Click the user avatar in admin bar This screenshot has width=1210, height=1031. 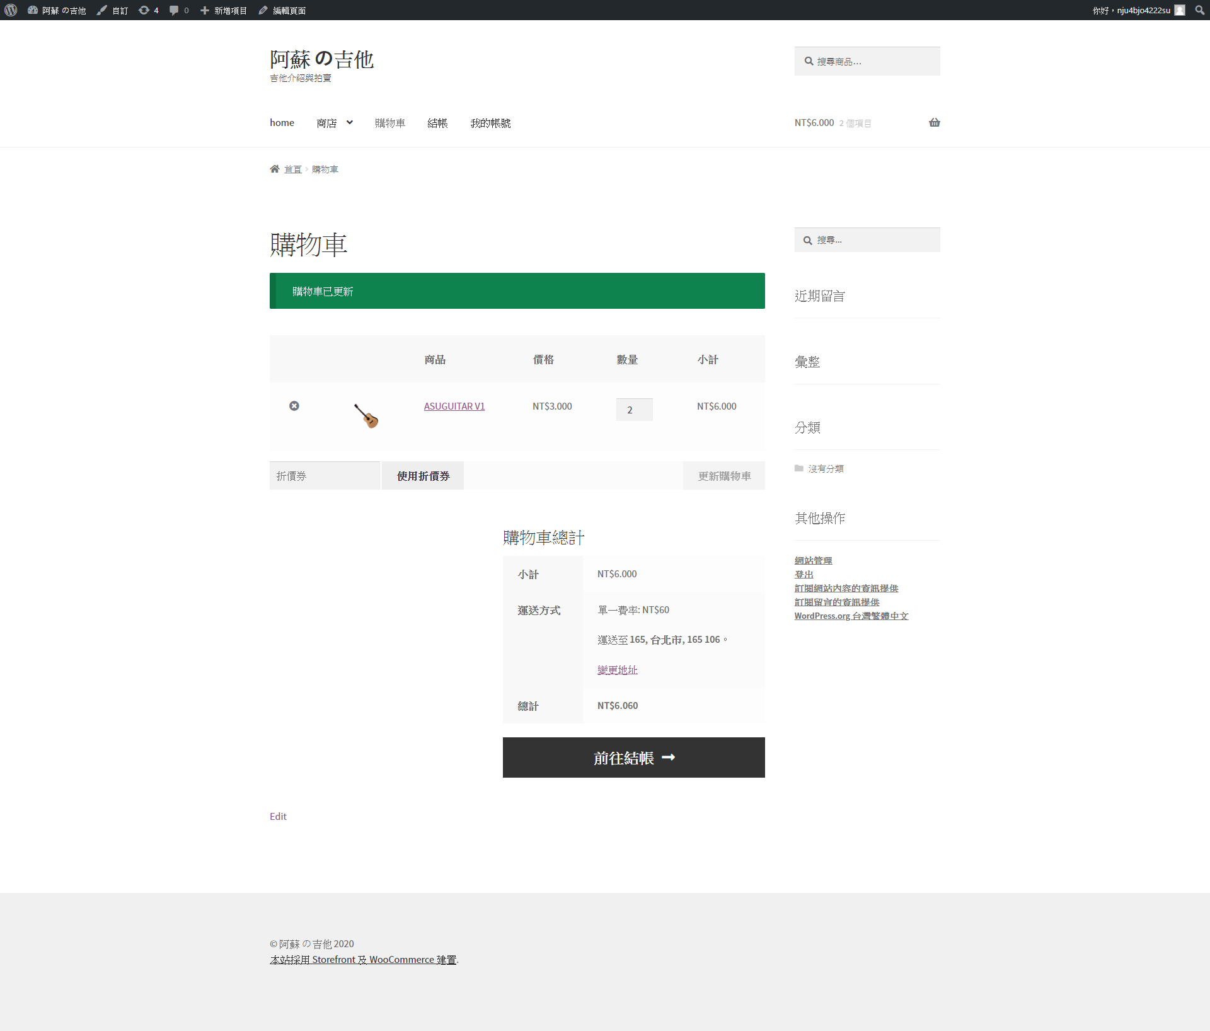click(x=1180, y=10)
